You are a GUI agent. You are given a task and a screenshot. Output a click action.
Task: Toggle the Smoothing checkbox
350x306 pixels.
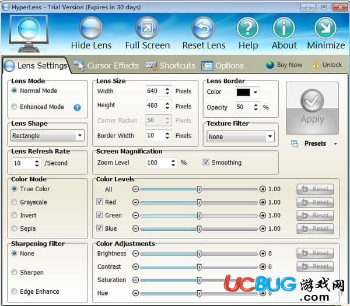(206, 162)
